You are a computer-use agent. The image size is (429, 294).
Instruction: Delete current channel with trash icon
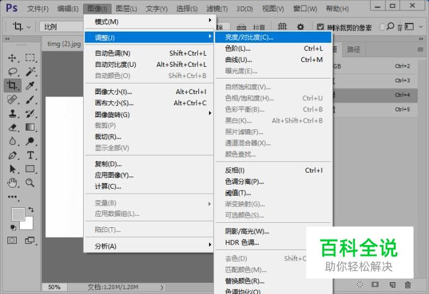(x=408, y=285)
